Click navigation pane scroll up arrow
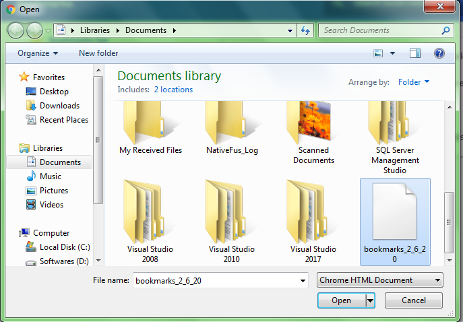Screen dimensions: 463x322 tap(98, 70)
